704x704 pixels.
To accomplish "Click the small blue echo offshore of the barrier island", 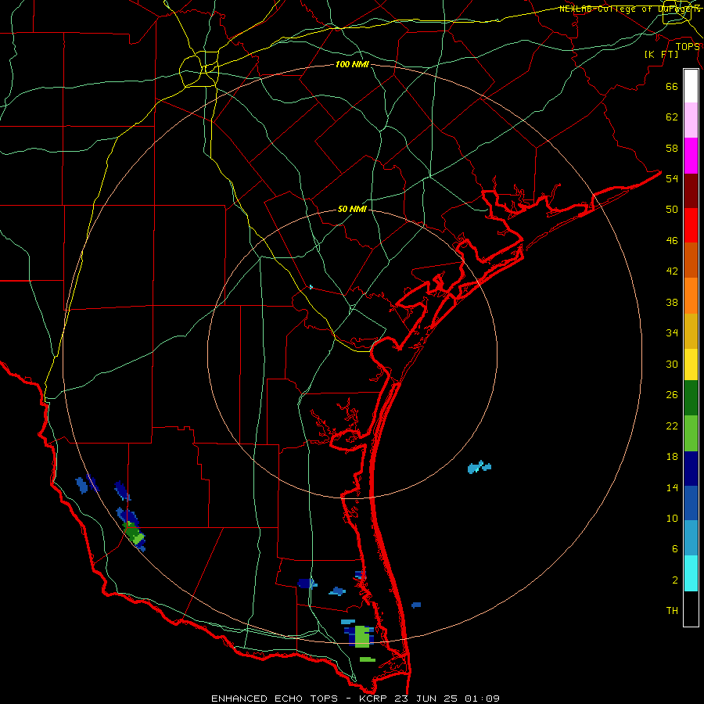I will point(416,605).
